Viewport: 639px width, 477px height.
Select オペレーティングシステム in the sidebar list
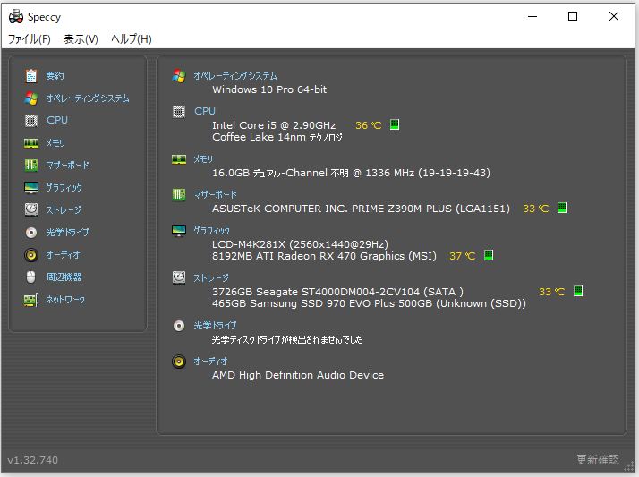[87, 98]
